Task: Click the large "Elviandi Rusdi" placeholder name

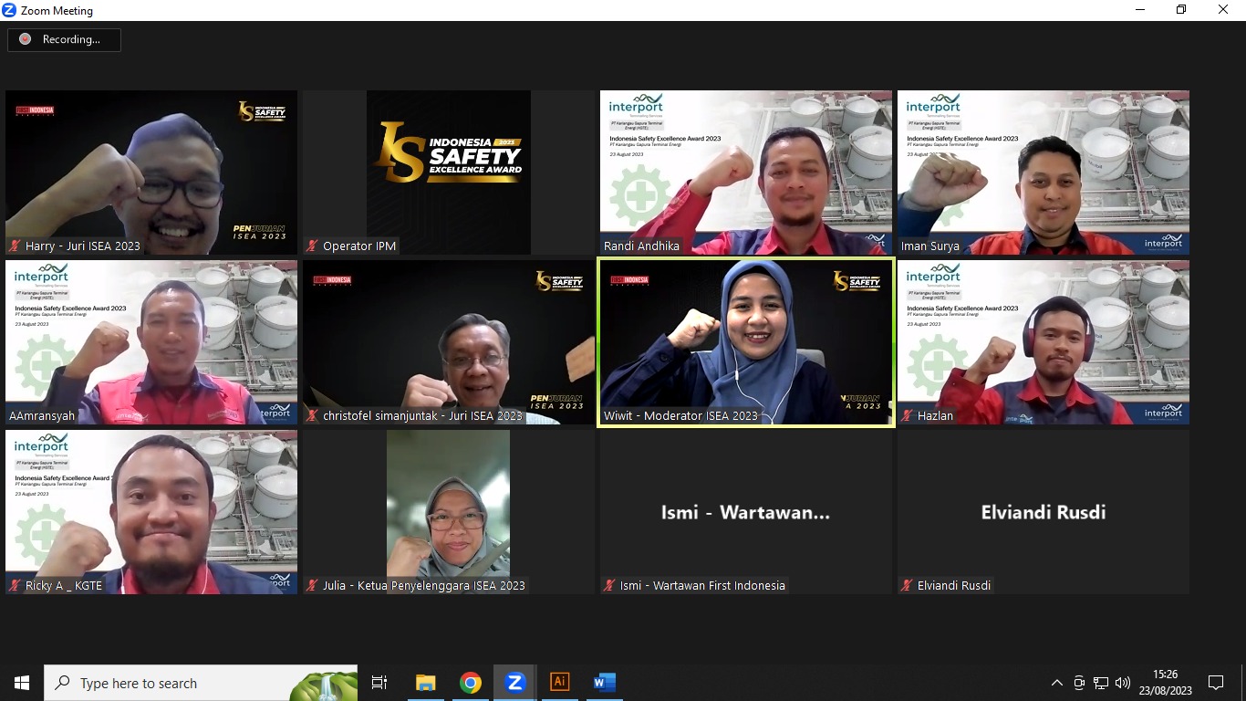Action: point(1044,512)
